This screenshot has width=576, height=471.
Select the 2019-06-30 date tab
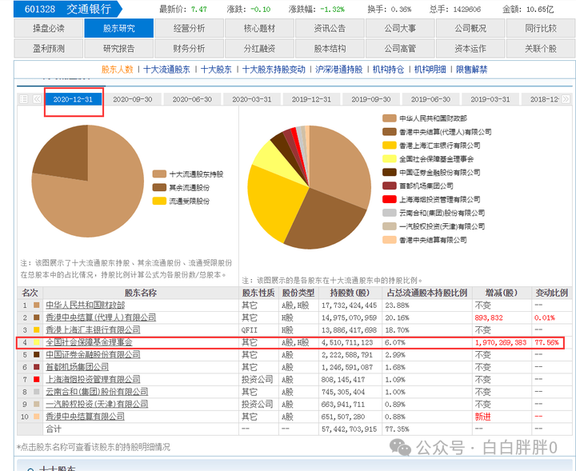coord(430,99)
